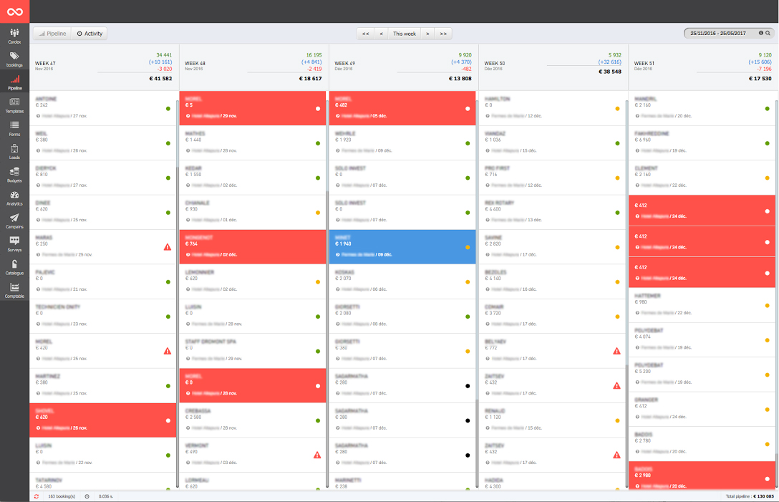Open Campains in the sidebar
This screenshot has height=502, width=779.
14,221
